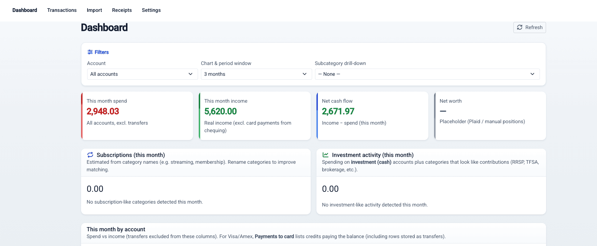This screenshot has width=597, height=246.
Task: Click the bold Payments to card text
Action: click(x=274, y=236)
